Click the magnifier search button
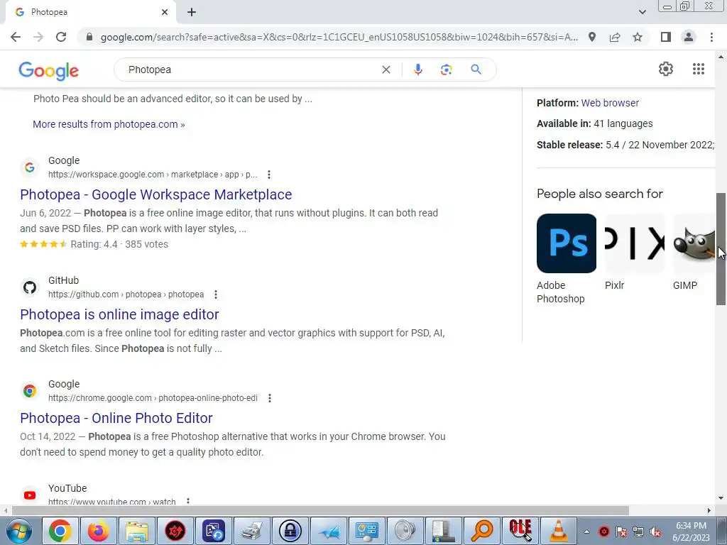Viewport: 727px width, 545px height. pyautogui.click(x=476, y=70)
